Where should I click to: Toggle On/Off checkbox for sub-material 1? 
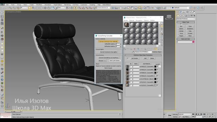157,66
